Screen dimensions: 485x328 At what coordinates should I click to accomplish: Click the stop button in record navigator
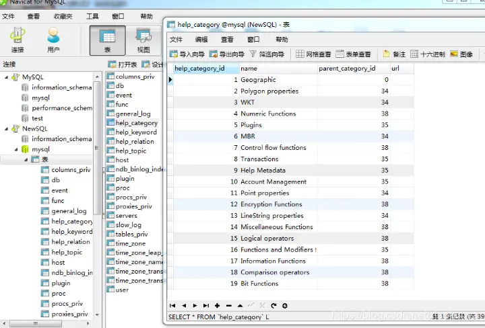284,305
